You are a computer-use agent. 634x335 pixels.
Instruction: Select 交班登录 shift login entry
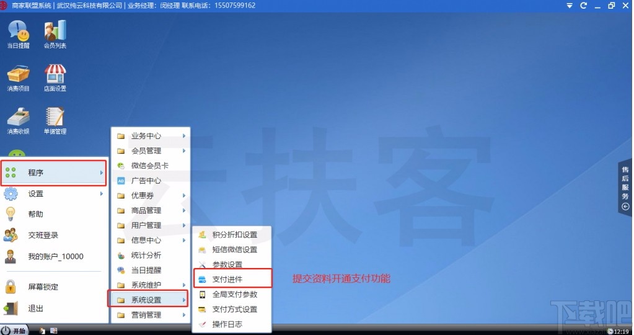point(54,235)
